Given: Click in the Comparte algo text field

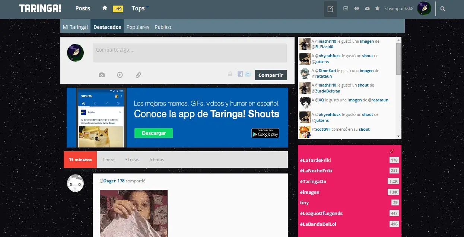Looking at the screenshot, I should tap(190, 53).
